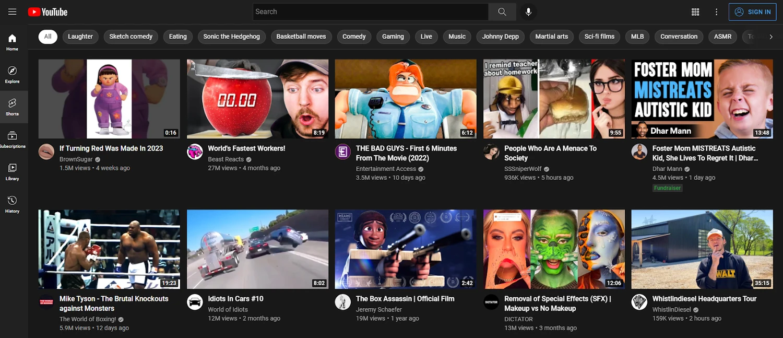Open 'Whistlindiesel Headquarters Tour' video title
This screenshot has height=338, width=783.
coord(704,299)
